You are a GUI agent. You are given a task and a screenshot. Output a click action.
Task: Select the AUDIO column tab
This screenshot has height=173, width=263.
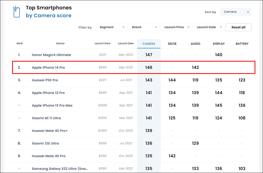[195, 44]
